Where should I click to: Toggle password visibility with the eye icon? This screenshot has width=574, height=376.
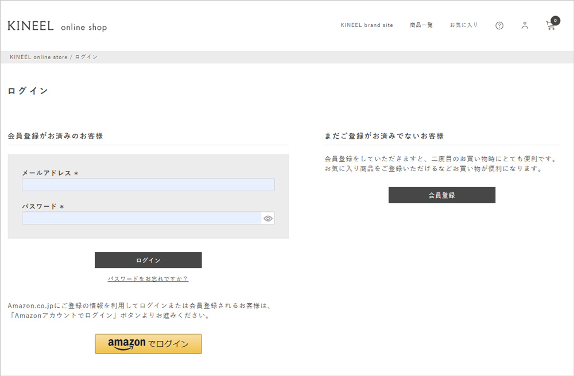click(267, 218)
